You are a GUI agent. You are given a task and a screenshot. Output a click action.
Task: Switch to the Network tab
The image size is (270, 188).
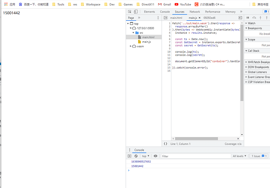194,12
